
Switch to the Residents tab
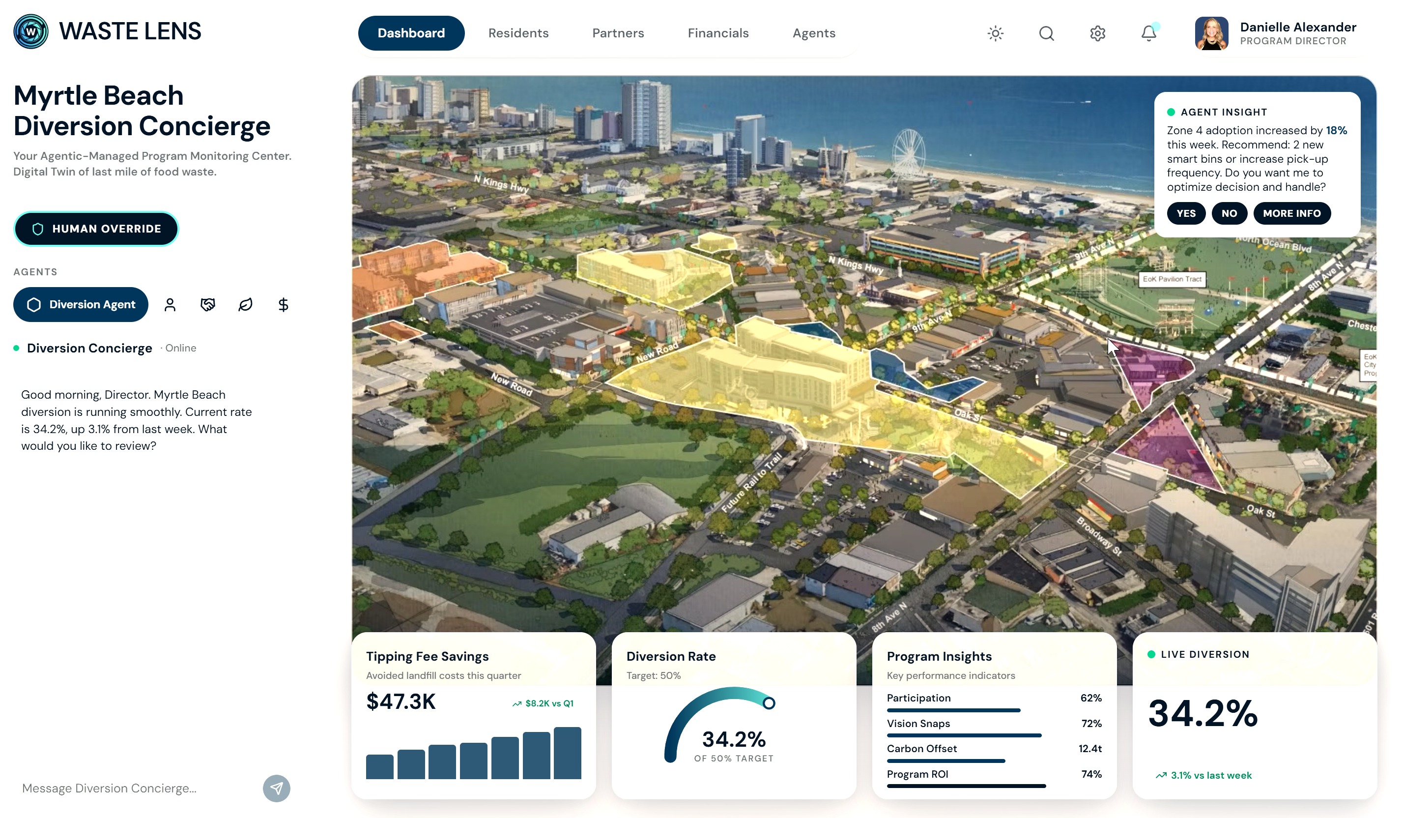(518, 33)
